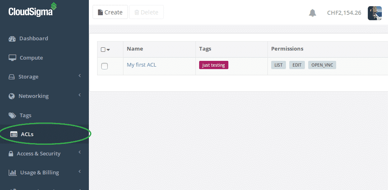
Task: Click the Storage drive icon
Action: tap(12, 77)
